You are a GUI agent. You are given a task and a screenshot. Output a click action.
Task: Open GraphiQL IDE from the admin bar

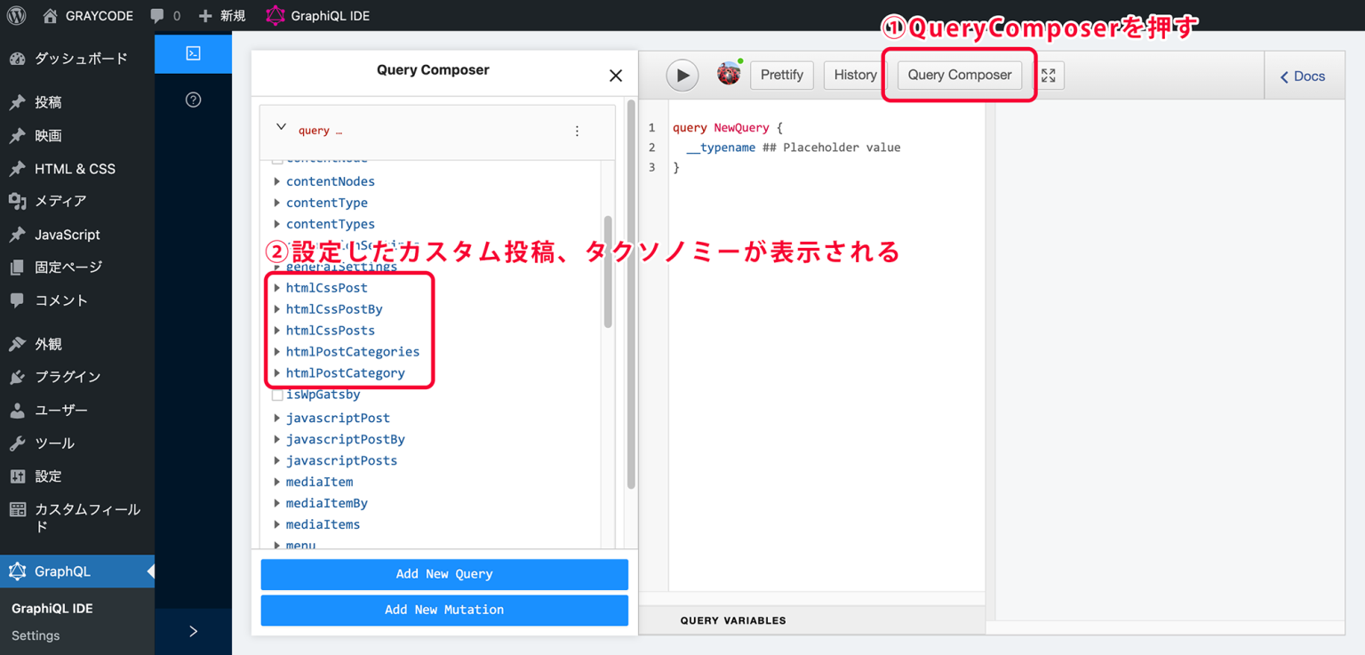[318, 15]
